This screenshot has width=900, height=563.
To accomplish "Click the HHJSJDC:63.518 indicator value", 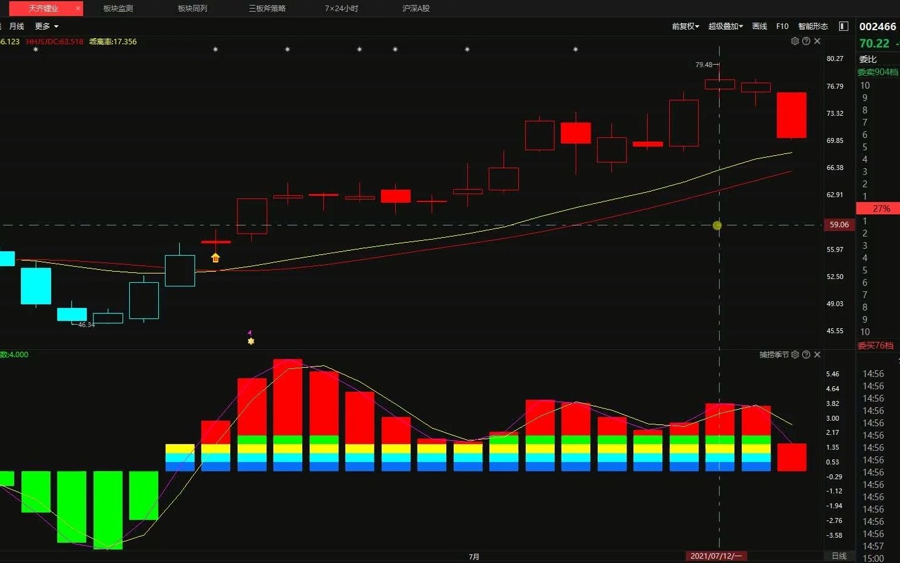I will click(54, 42).
